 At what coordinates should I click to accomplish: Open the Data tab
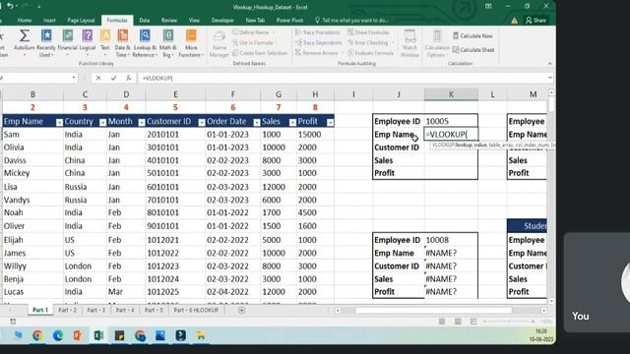pos(145,20)
